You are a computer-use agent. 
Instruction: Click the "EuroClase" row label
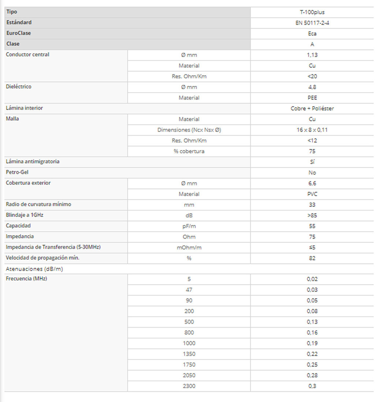pyautogui.click(x=19, y=33)
